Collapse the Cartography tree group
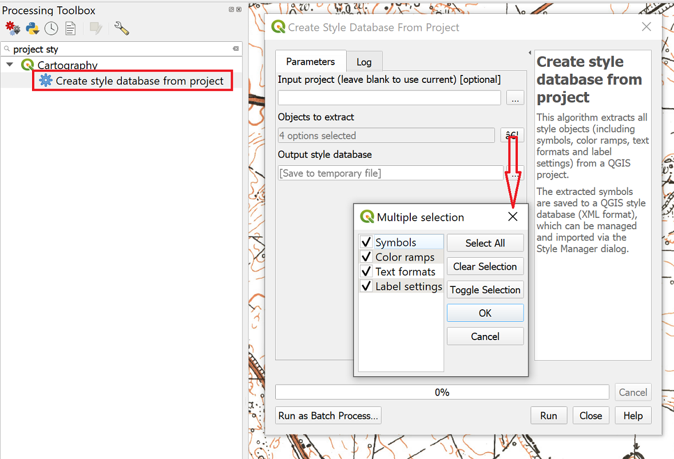Image resolution: width=674 pixels, height=459 pixels. tap(10, 65)
